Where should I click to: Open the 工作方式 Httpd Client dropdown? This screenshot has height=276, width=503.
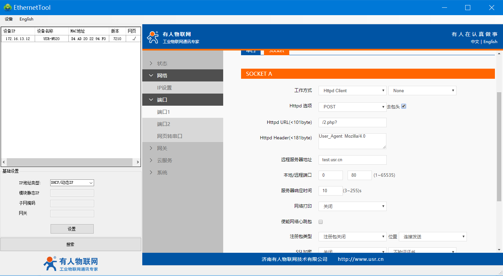(352, 91)
